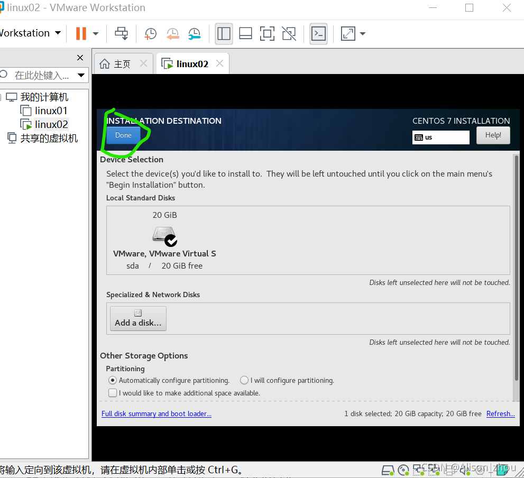This screenshot has width=524, height=478.
Task: Click the CD/DVD status bar icon
Action: [403, 470]
